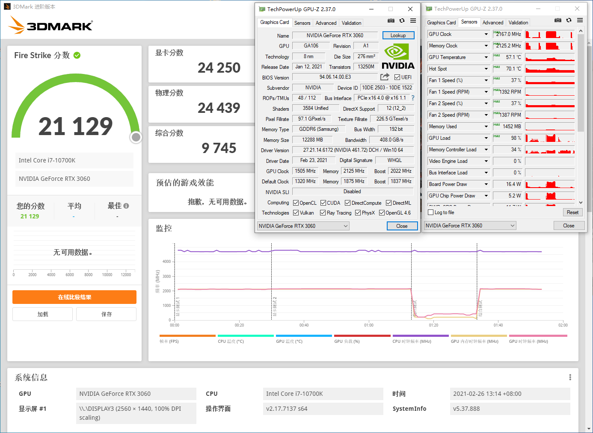The height and width of the screenshot is (433, 593).
Task: Click the 显卡分数 24 250 score card
Action: click(x=201, y=64)
